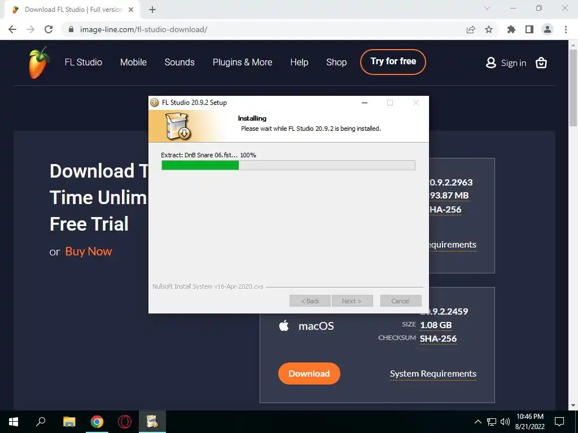This screenshot has width=578, height=433.
Task: Click the Sign in link
Action: pyautogui.click(x=514, y=63)
